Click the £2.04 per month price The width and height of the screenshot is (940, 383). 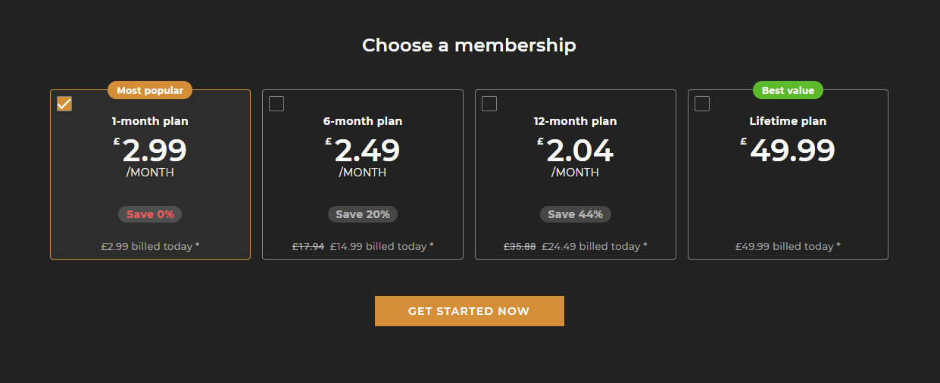tap(579, 151)
